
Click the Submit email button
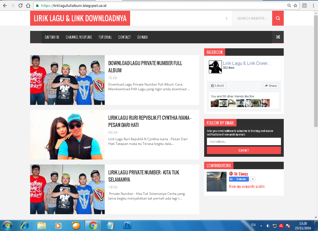tap(244, 150)
